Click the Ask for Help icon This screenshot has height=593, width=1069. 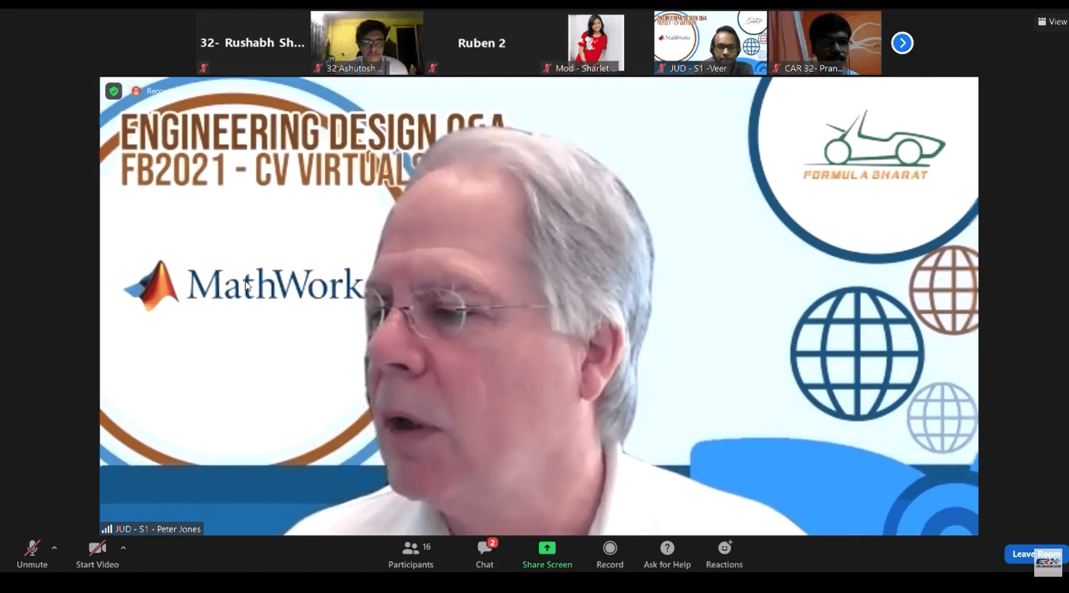pyautogui.click(x=667, y=548)
